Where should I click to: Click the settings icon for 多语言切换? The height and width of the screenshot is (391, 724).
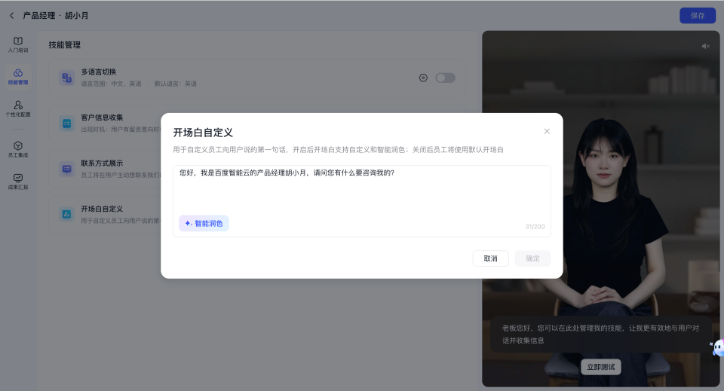[423, 78]
